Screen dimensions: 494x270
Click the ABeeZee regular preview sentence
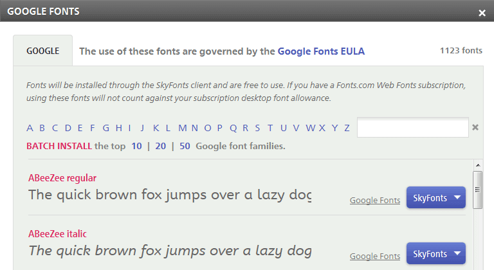170,195
